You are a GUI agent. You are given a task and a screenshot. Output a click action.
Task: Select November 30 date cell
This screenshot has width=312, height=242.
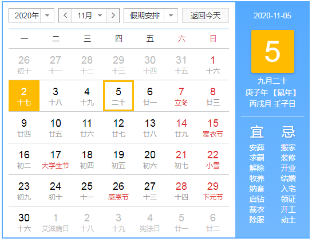click(x=24, y=222)
